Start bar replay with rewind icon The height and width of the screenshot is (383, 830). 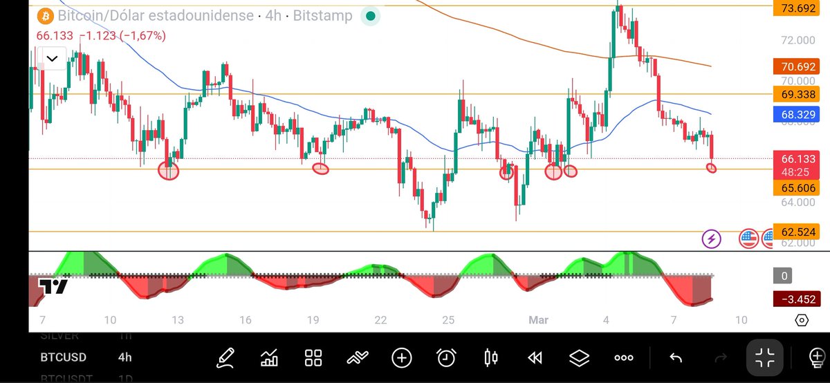pyautogui.click(x=535, y=357)
